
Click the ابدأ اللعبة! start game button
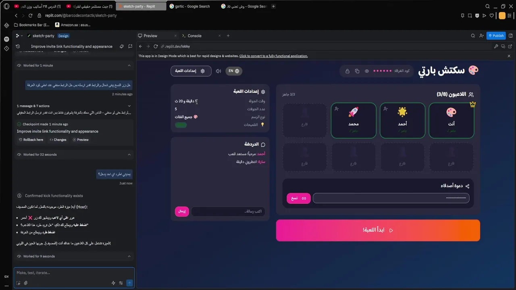pyautogui.click(x=378, y=230)
